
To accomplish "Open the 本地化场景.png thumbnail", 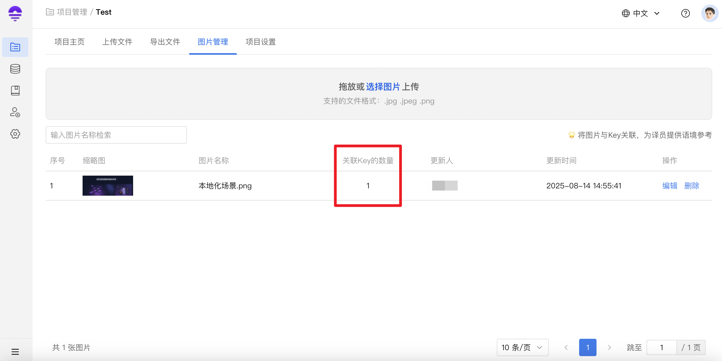I will 108,186.
